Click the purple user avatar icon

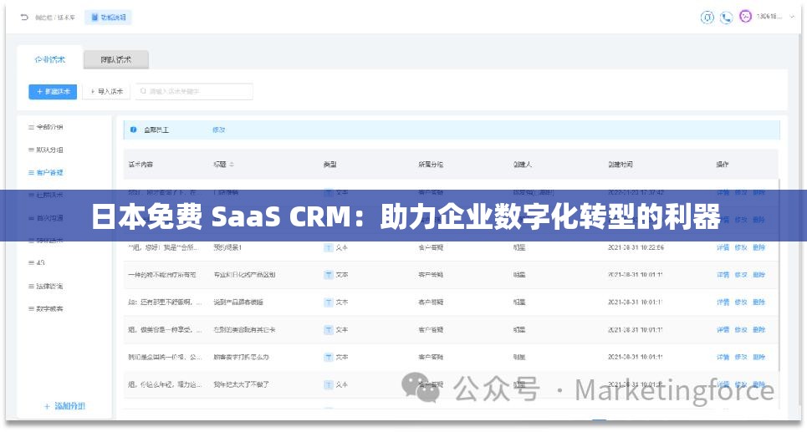coord(745,17)
